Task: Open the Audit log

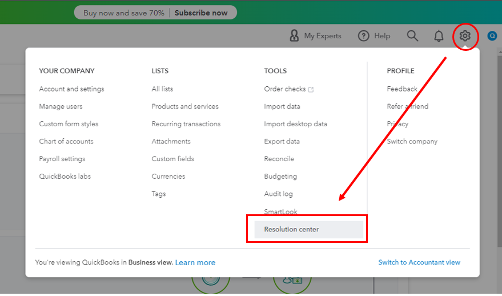Action: [x=278, y=194]
